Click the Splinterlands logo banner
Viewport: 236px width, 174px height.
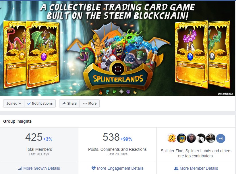[118, 76]
